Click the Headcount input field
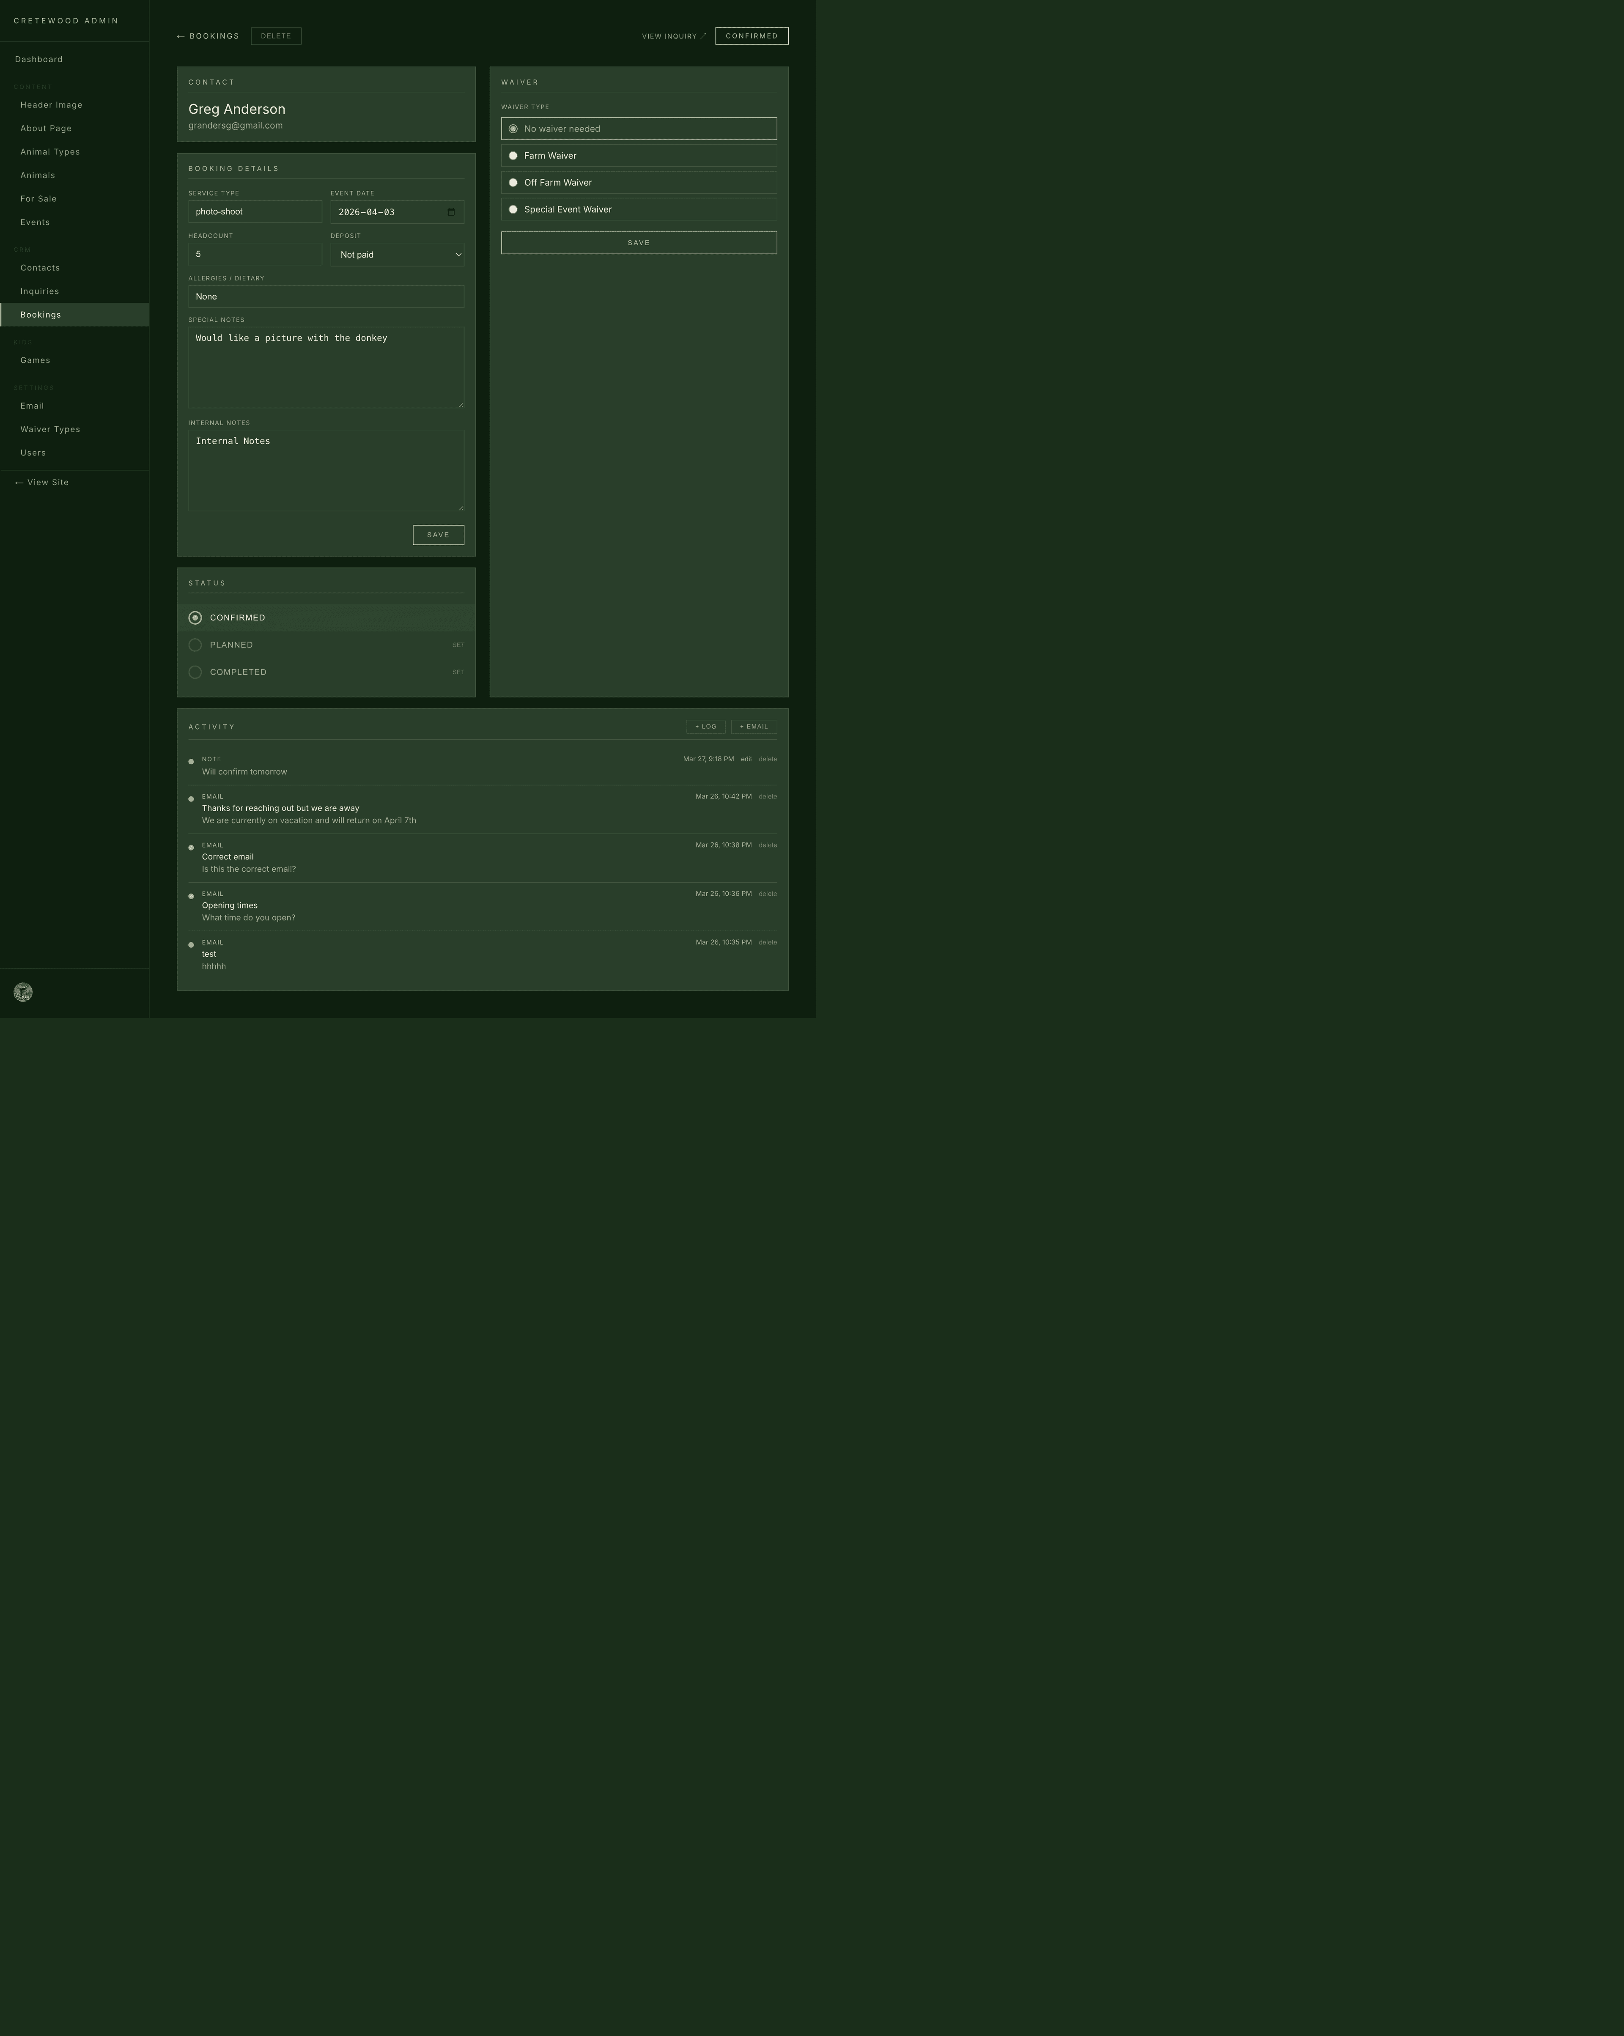Image resolution: width=1624 pixels, height=2036 pixels. pos(255,254)
